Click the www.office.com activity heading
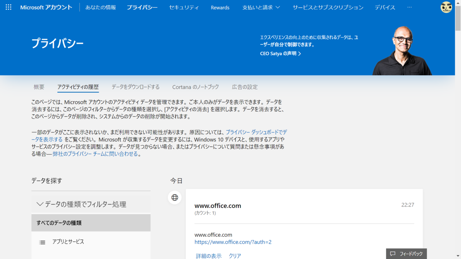 [218, 206]
